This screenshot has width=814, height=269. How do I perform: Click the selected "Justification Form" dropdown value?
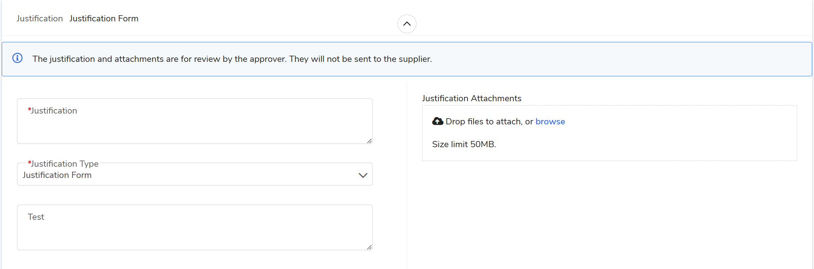[x=57, y=175]
